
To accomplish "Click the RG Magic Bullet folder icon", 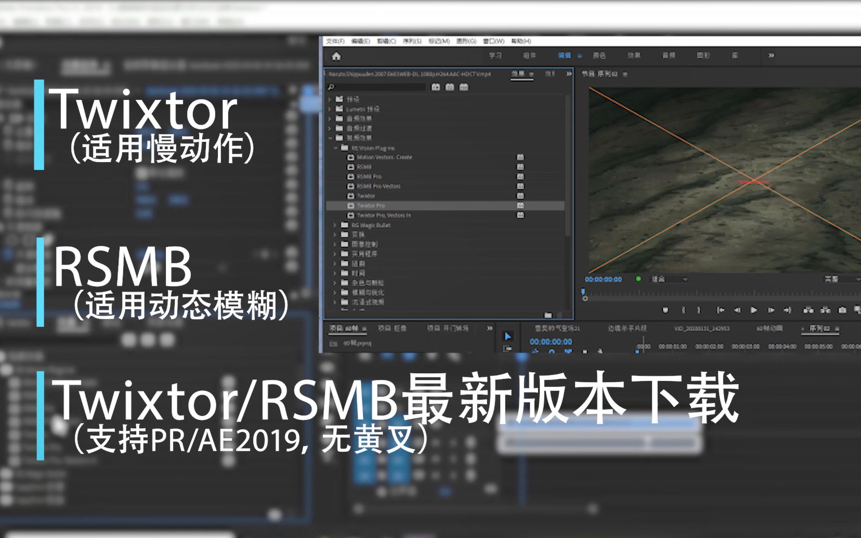I will [345, 225].
